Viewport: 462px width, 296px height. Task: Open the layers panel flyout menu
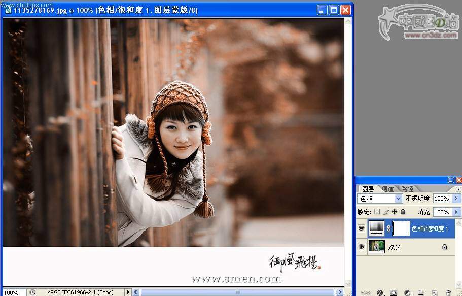pyautogui.click(x=458, y=189)
